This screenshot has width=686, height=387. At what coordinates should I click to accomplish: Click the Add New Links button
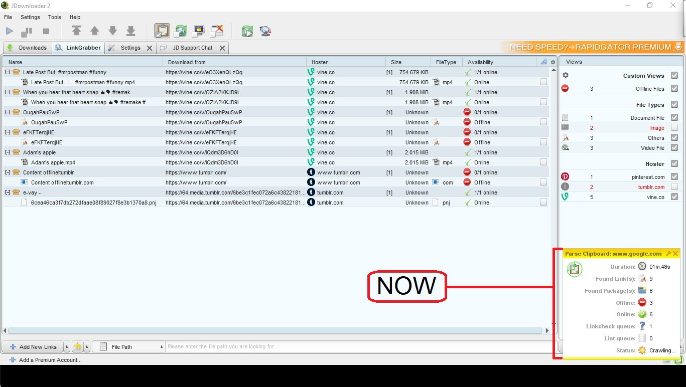coord(33,346)
